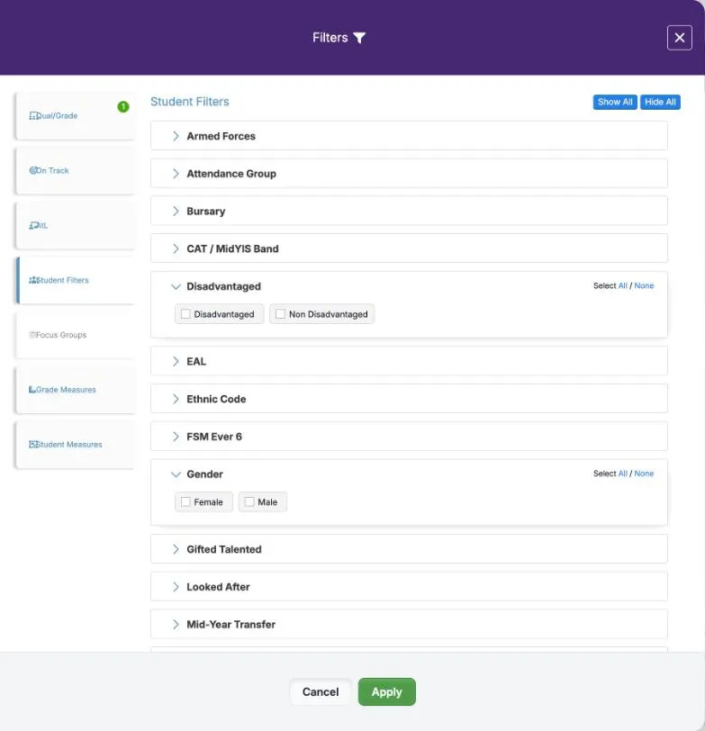This screenshot has width=705, height=731.
Task: Click the green Apply button
Action: point(386,691)
